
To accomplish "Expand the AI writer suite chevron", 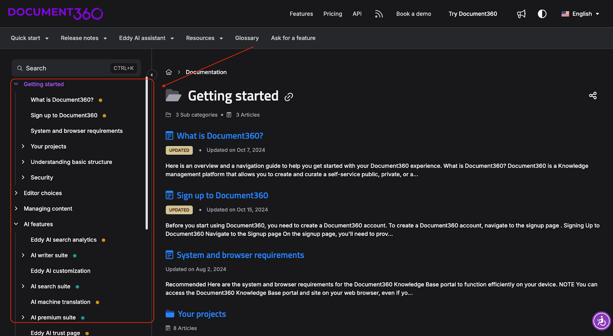I will click(x=23, y=255).
